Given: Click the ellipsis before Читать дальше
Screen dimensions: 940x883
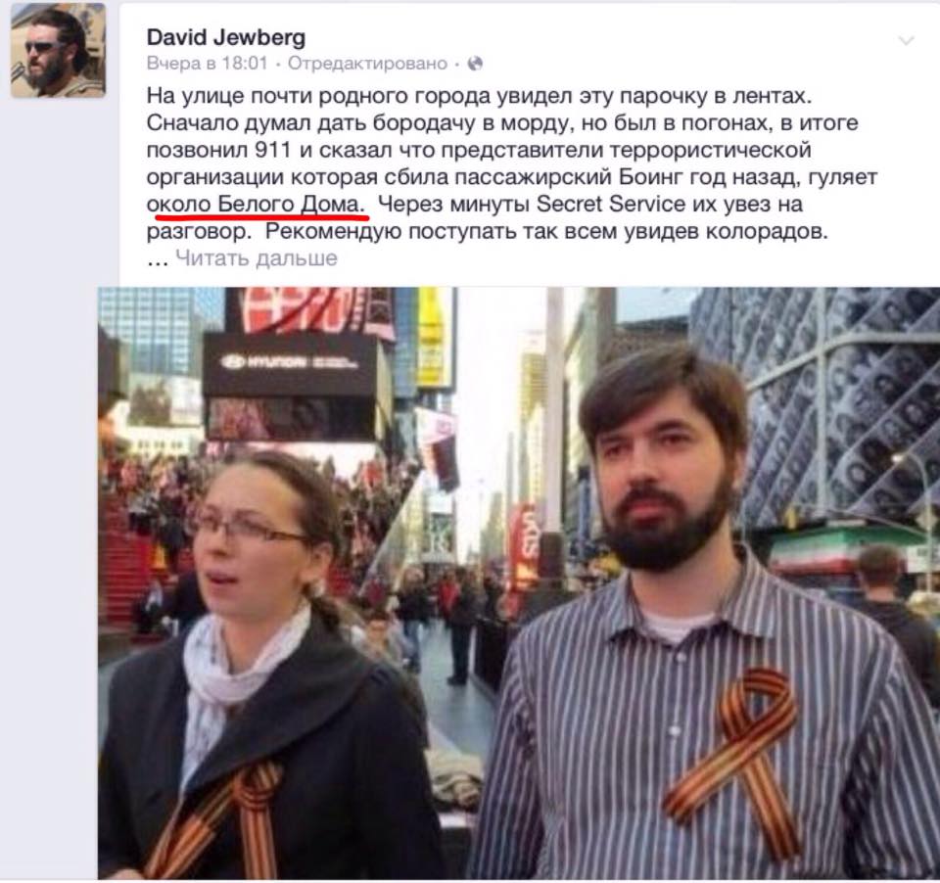Looking at the screenshot, I should pos(158,260).
